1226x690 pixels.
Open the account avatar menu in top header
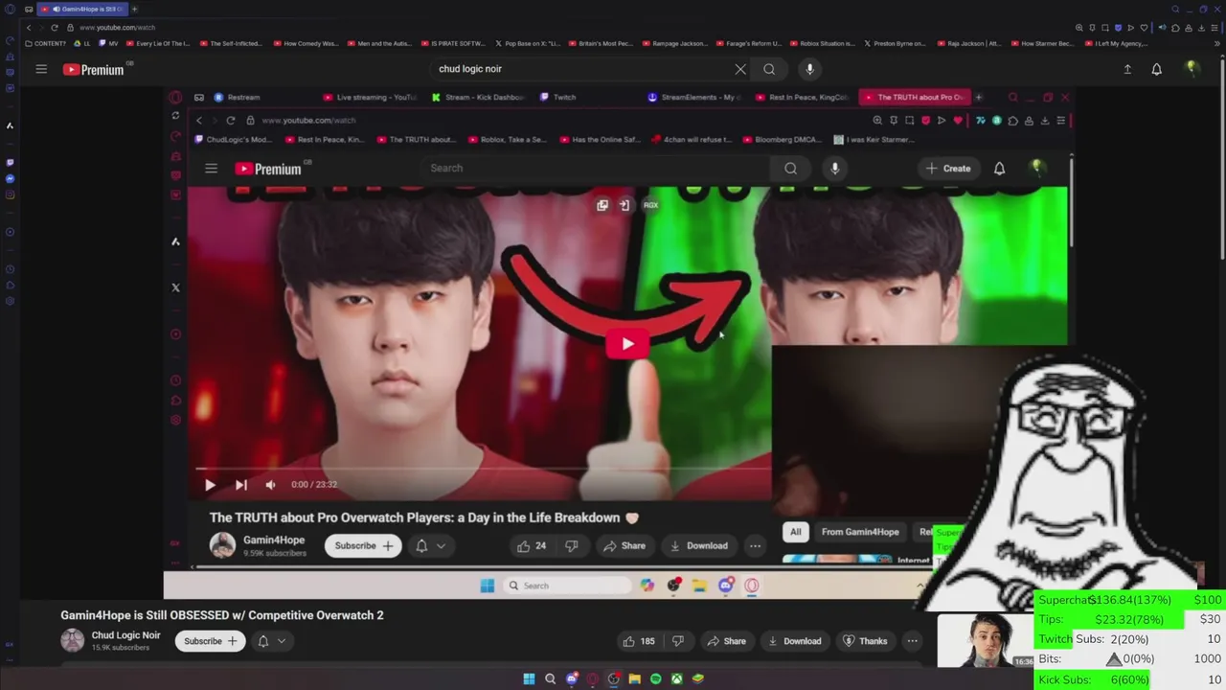(1192, 69)
